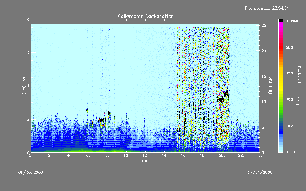
Task: Click the black cloud layer near 20: UTC around 3.5 km
Action: click(x=224, y=97)
